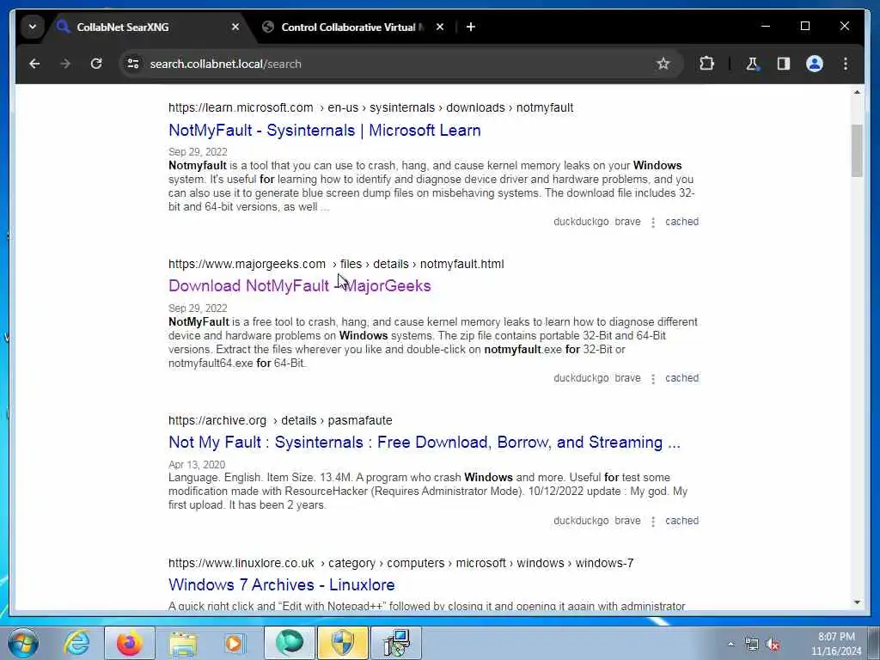The width and height of the screenshot is (880, 660).
Task: Open cached version of MajorGeeks result
Action: click(x=681, y=378)
